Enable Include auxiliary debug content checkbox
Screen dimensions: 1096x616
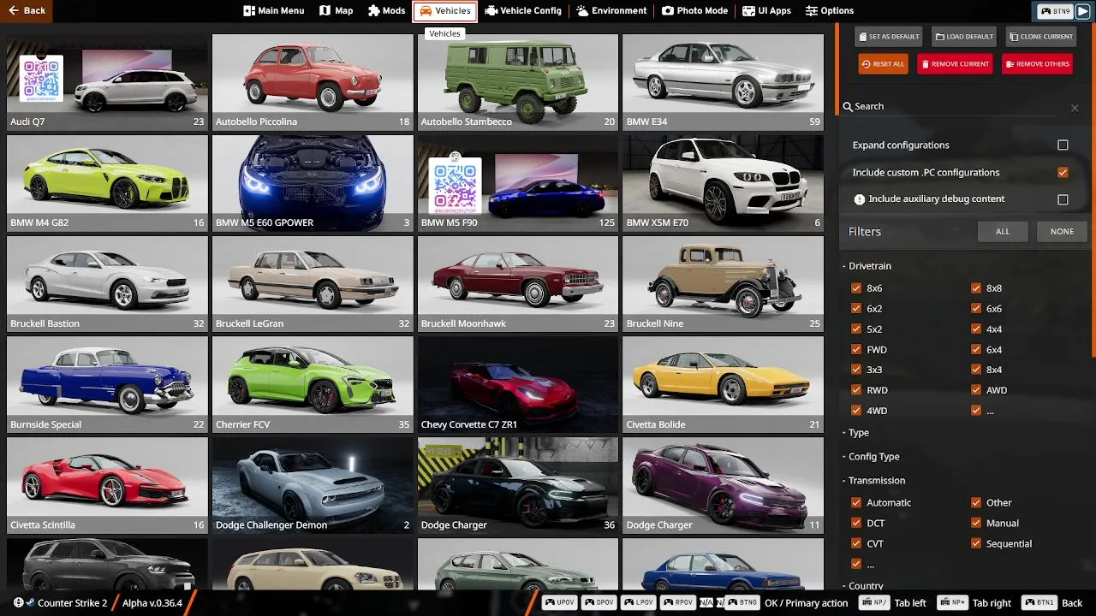[x=1063, y=199]
